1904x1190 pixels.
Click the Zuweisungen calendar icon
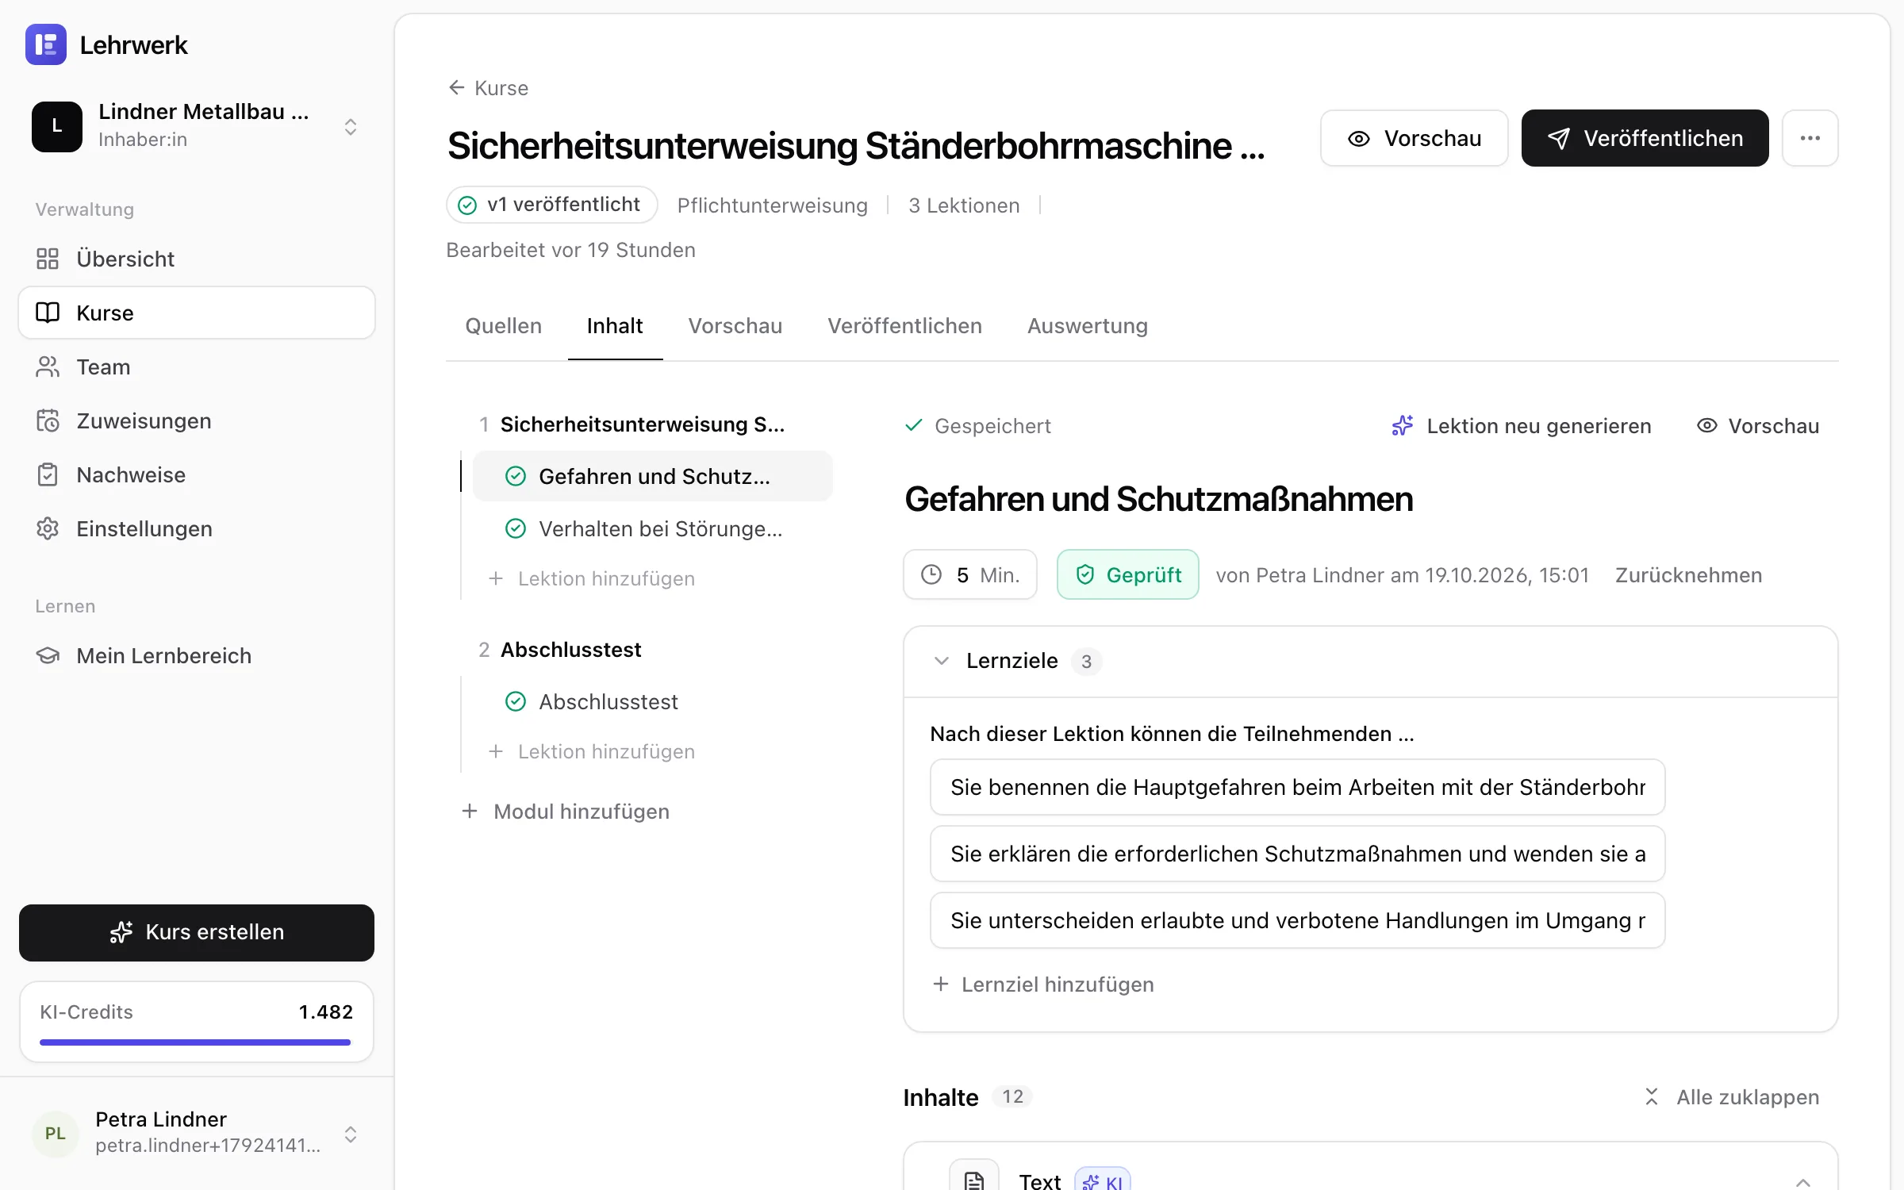pos(48,420)
